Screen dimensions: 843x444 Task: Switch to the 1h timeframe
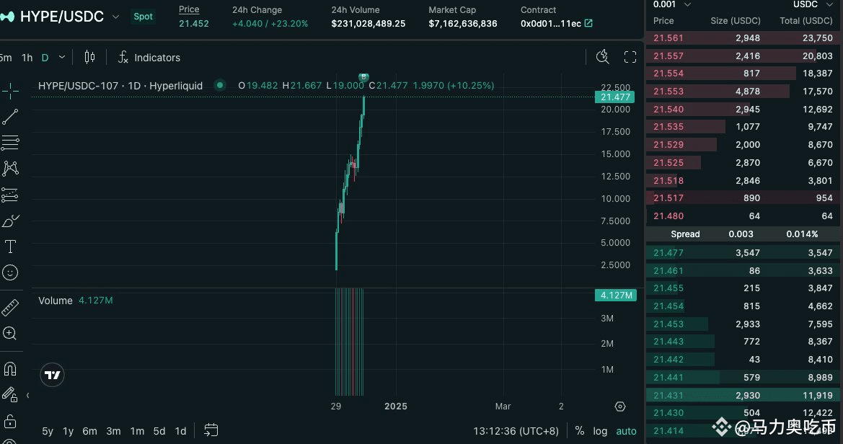tap(27, 58)
